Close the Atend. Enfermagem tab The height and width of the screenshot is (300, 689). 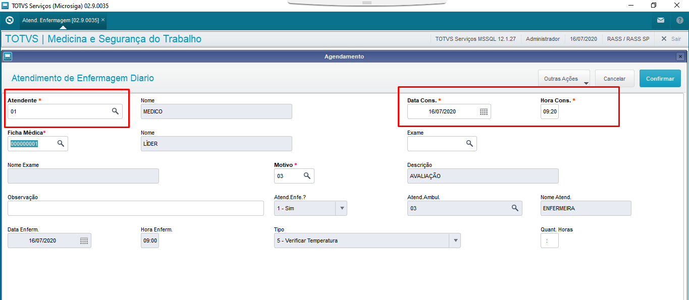(103, 20)
